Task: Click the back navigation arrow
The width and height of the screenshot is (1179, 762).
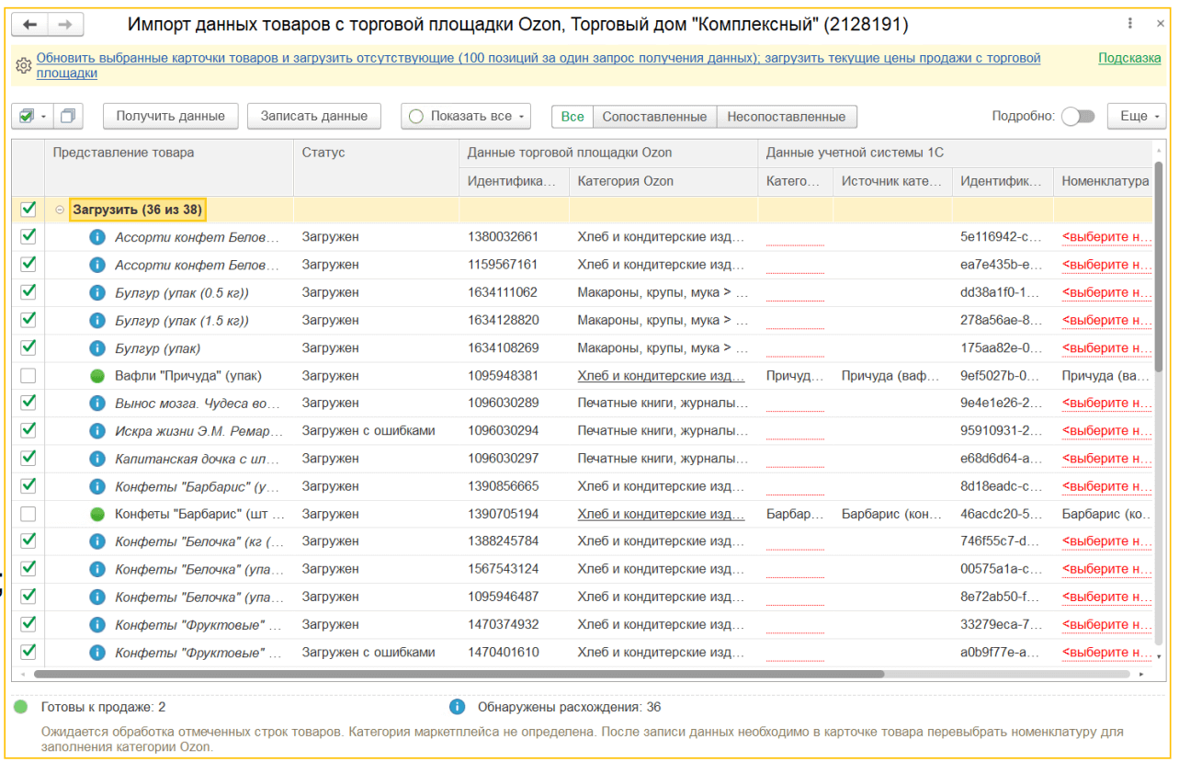Action: 28,22
